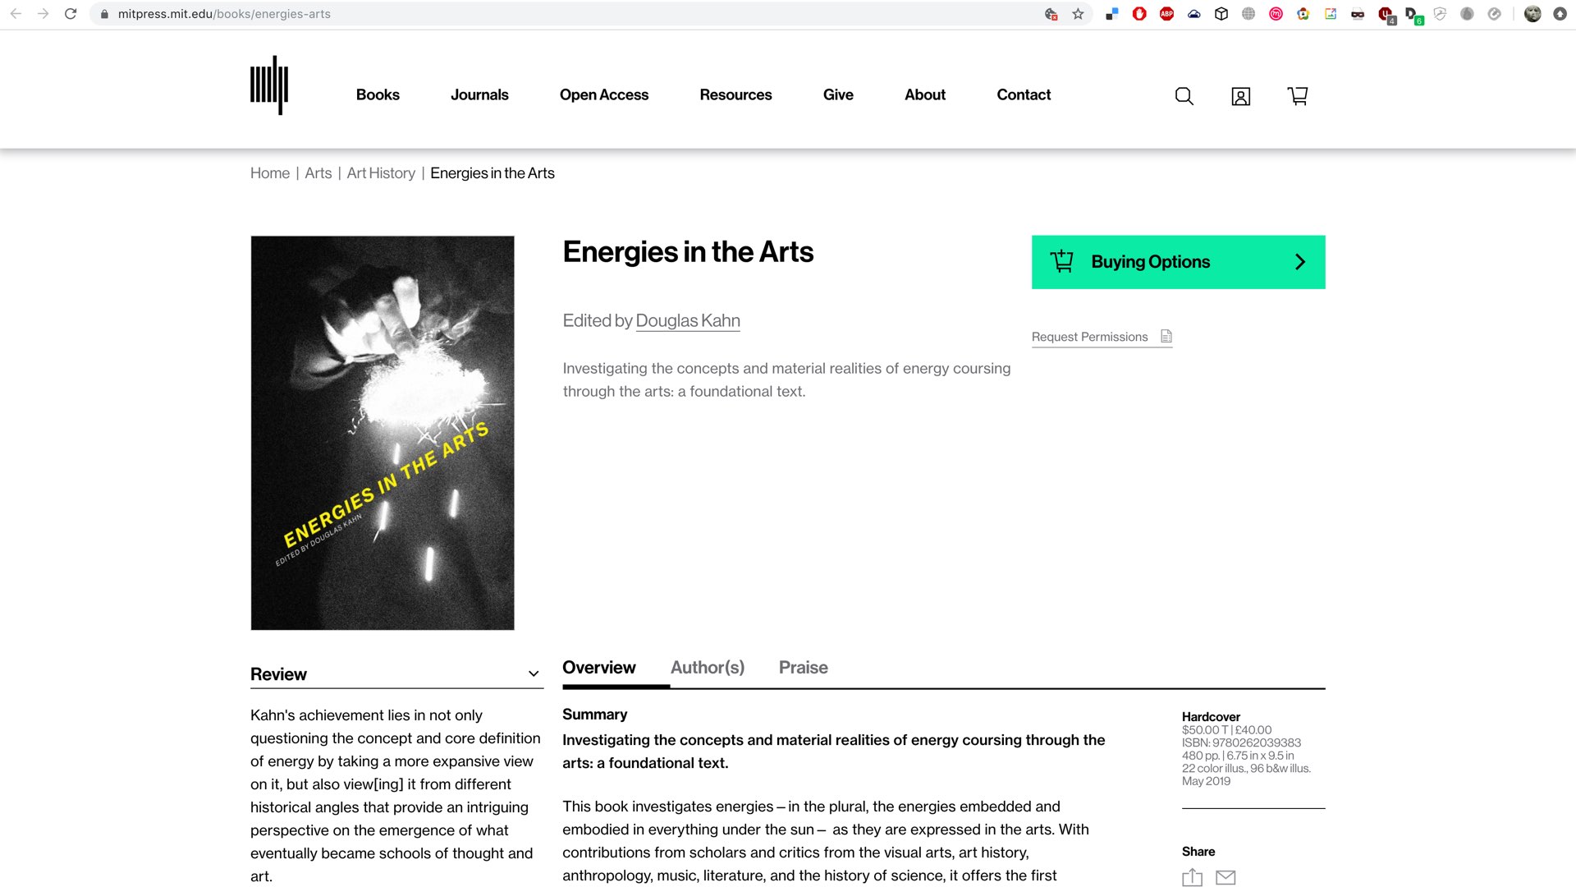Screen dimensions: 1576x887
Task: Click the Request Permissions document icon
Action: [1166, 336]
